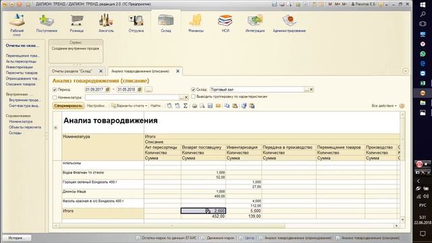
Task: Expand the report header group plus
Action: (x=55, y=128)
